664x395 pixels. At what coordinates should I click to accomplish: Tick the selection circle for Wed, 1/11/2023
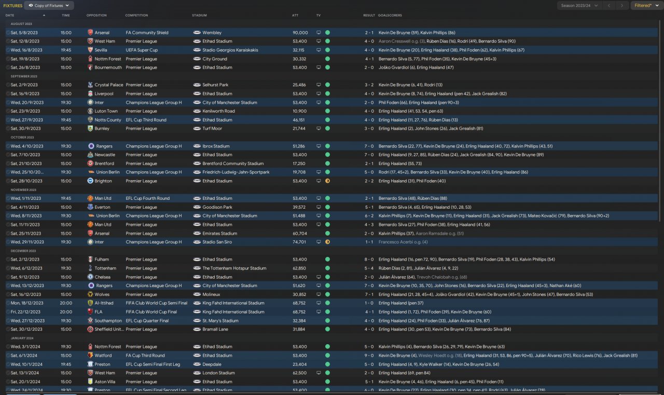8,198
